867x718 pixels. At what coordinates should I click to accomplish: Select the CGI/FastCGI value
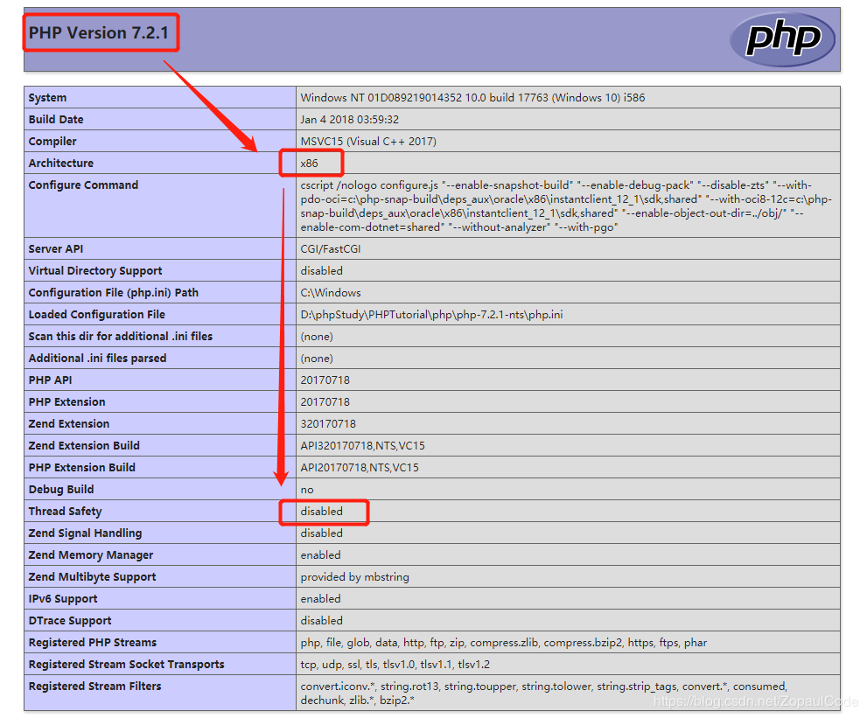331,249
